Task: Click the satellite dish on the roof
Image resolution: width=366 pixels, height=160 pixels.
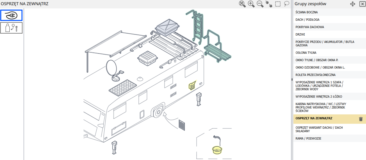Action: coord(111,68)
